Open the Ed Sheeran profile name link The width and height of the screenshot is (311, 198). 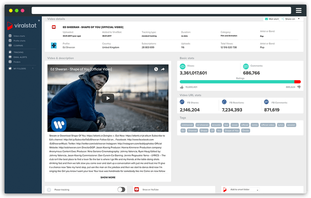click(x=69, y=48)
